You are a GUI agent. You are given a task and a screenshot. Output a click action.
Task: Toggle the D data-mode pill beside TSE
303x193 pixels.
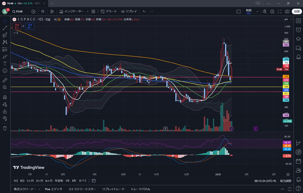[57, 19]
